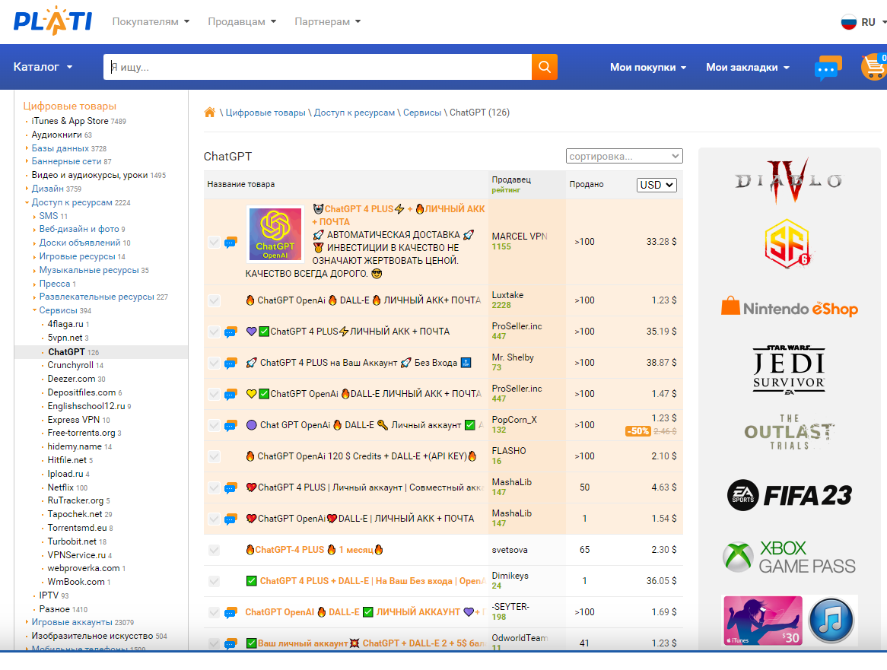Open the Мои покупки menu
Viewport: 887px width, 670px height.
(x=647, y=68)
